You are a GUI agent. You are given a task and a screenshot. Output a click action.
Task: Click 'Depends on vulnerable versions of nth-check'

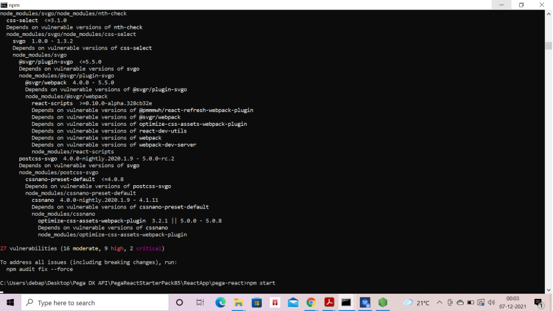75,27
